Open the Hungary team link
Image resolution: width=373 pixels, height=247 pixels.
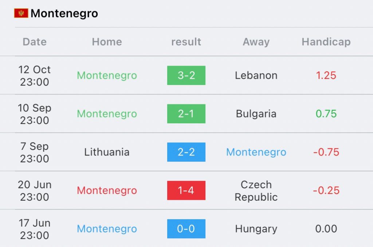[256, 229]
